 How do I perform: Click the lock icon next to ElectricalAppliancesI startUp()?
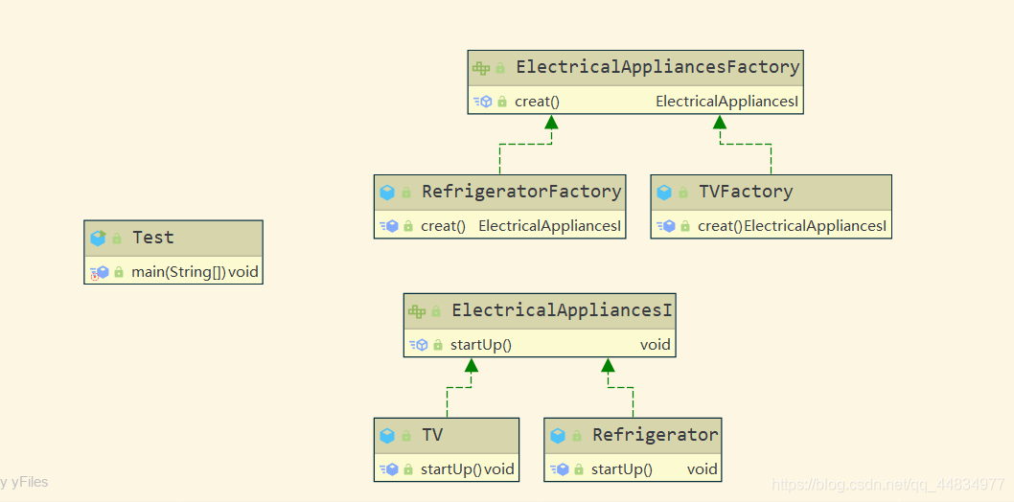tap(438, 345)
